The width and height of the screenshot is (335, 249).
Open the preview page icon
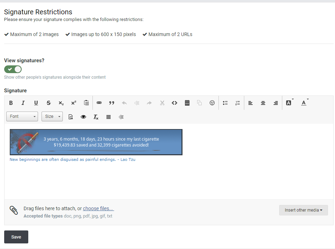click(x=71, y=117)
